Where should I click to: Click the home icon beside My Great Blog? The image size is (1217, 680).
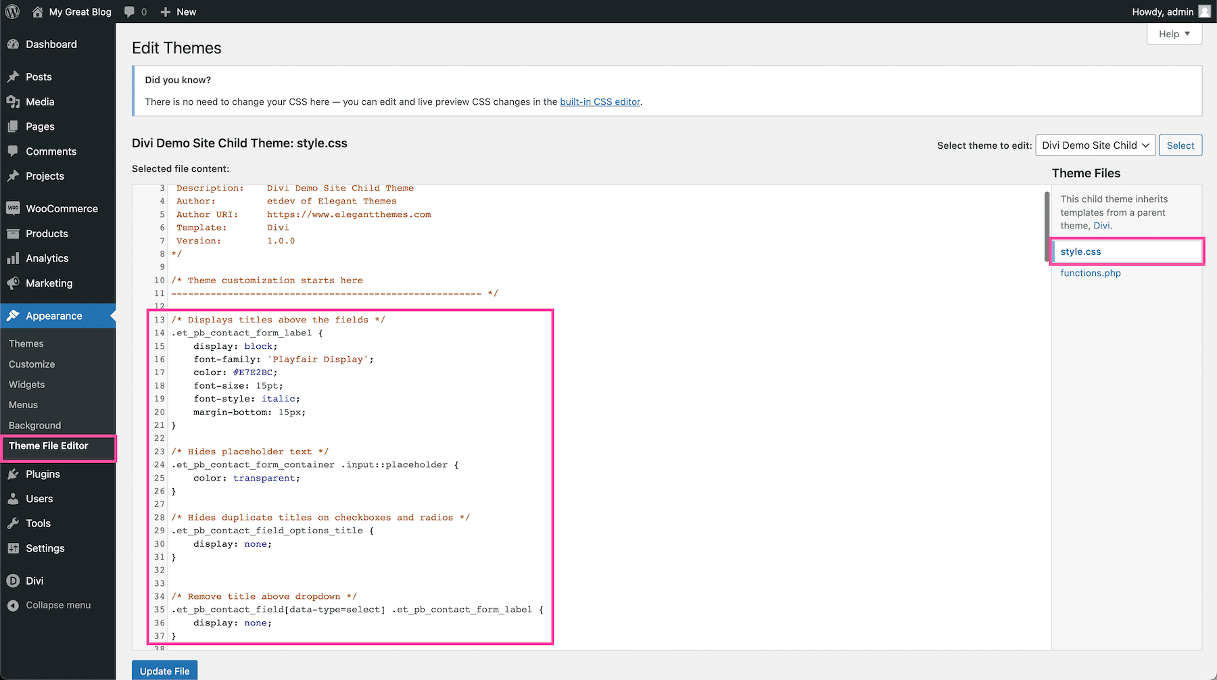click(37, 11)
